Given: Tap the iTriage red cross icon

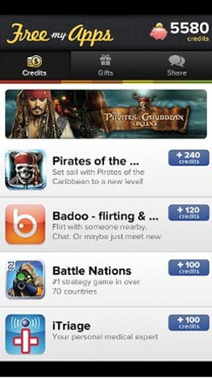Looking at the screenshot, I should pos(25,334).
